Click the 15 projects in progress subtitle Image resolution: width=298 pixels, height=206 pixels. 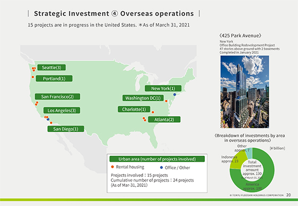tap(109, 25)
